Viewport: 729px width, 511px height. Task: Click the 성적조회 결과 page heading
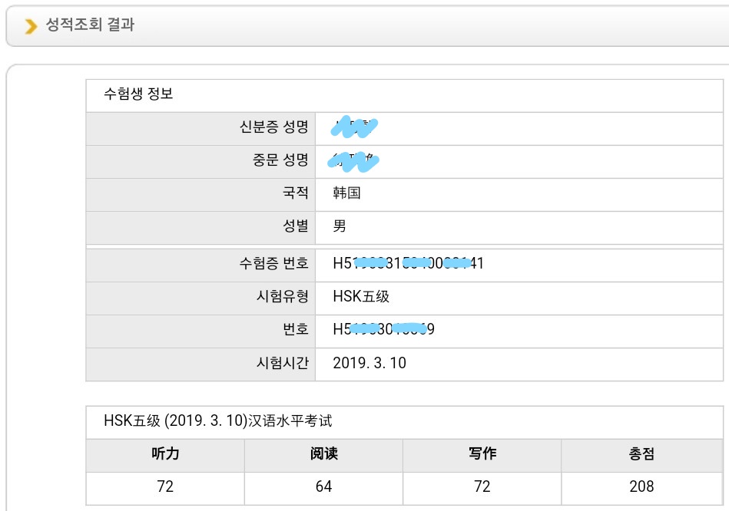(x=90, y=25)
